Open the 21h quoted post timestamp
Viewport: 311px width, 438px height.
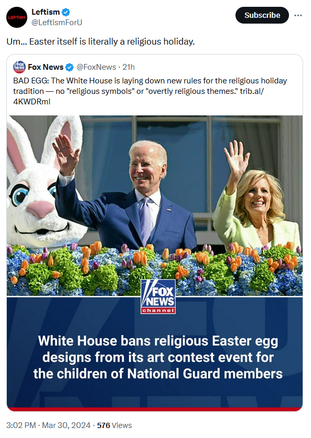[x=128, y=67]
